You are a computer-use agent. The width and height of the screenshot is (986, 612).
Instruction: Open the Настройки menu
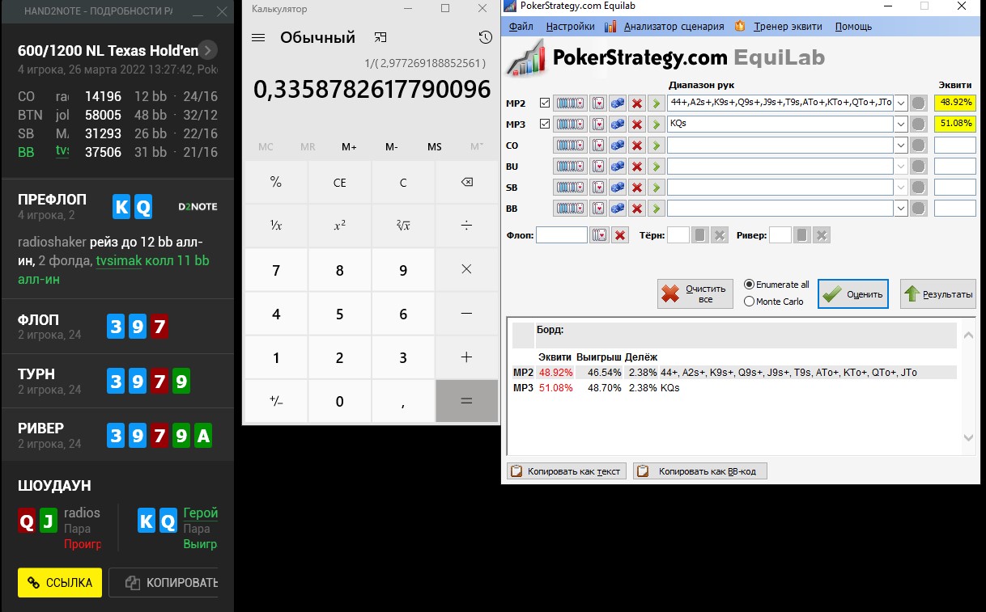(x=571, y=26)
